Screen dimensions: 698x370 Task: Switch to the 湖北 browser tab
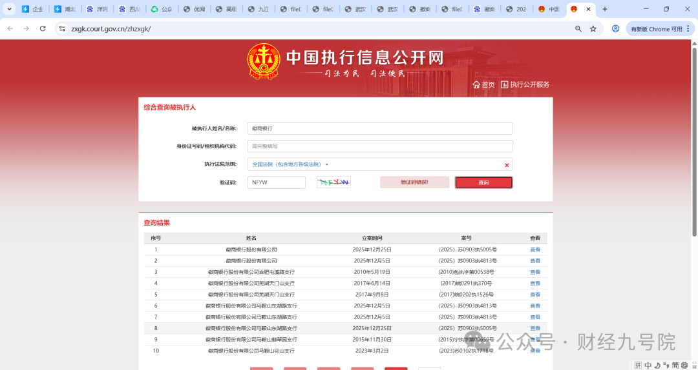65,9
